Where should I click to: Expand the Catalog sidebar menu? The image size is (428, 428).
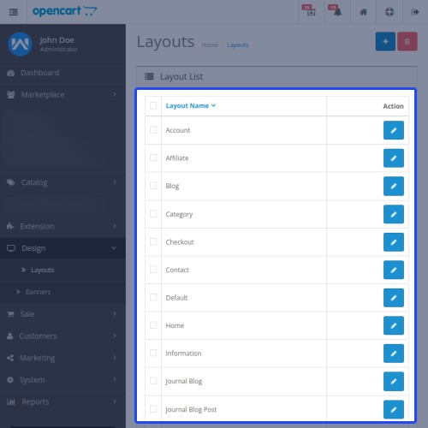point(62,182)
